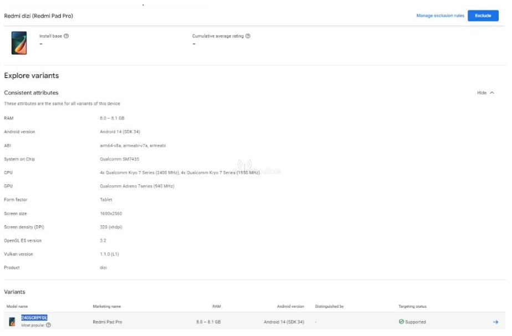Click the Most popular label

pyautogui.click(x=33, y=325)
